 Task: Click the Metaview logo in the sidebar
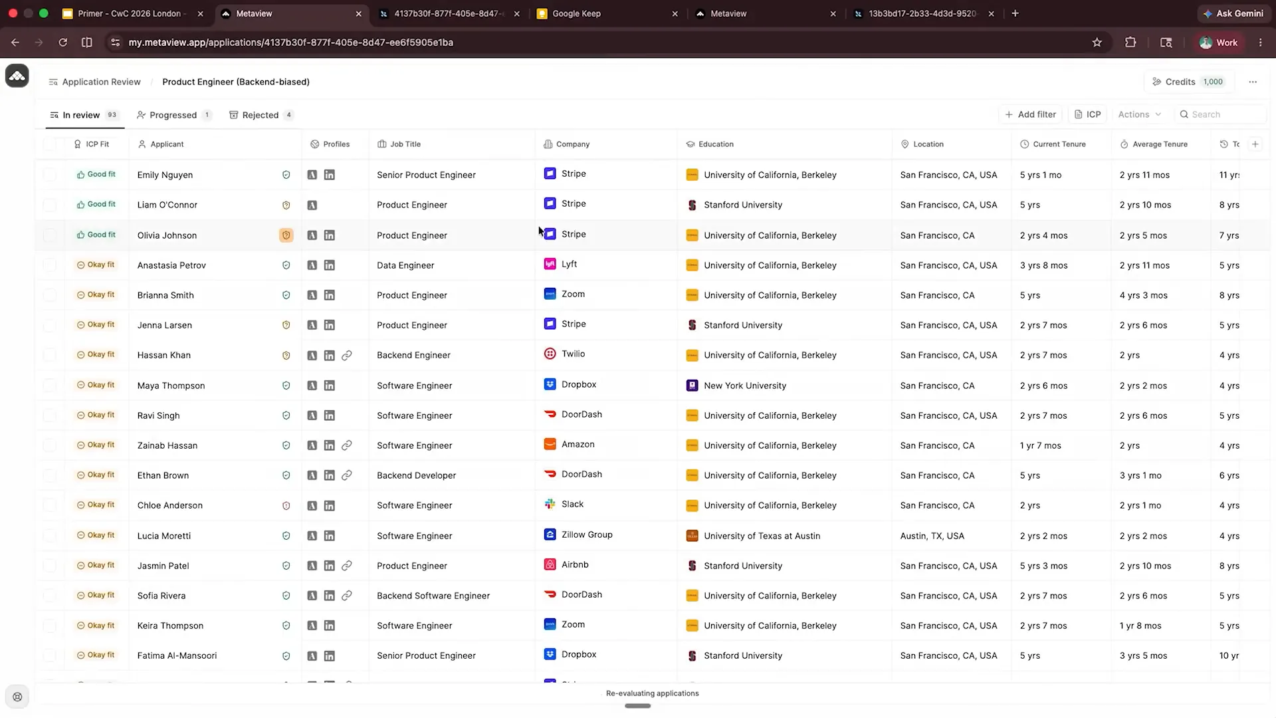click(x=17, y=76)
